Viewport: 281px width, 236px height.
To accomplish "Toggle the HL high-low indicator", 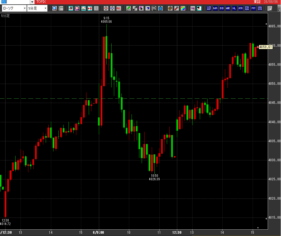I will 234,8.
